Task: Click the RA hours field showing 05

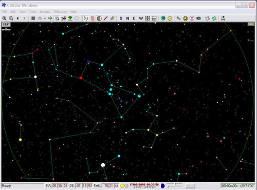Action: (x=54, y=186)
